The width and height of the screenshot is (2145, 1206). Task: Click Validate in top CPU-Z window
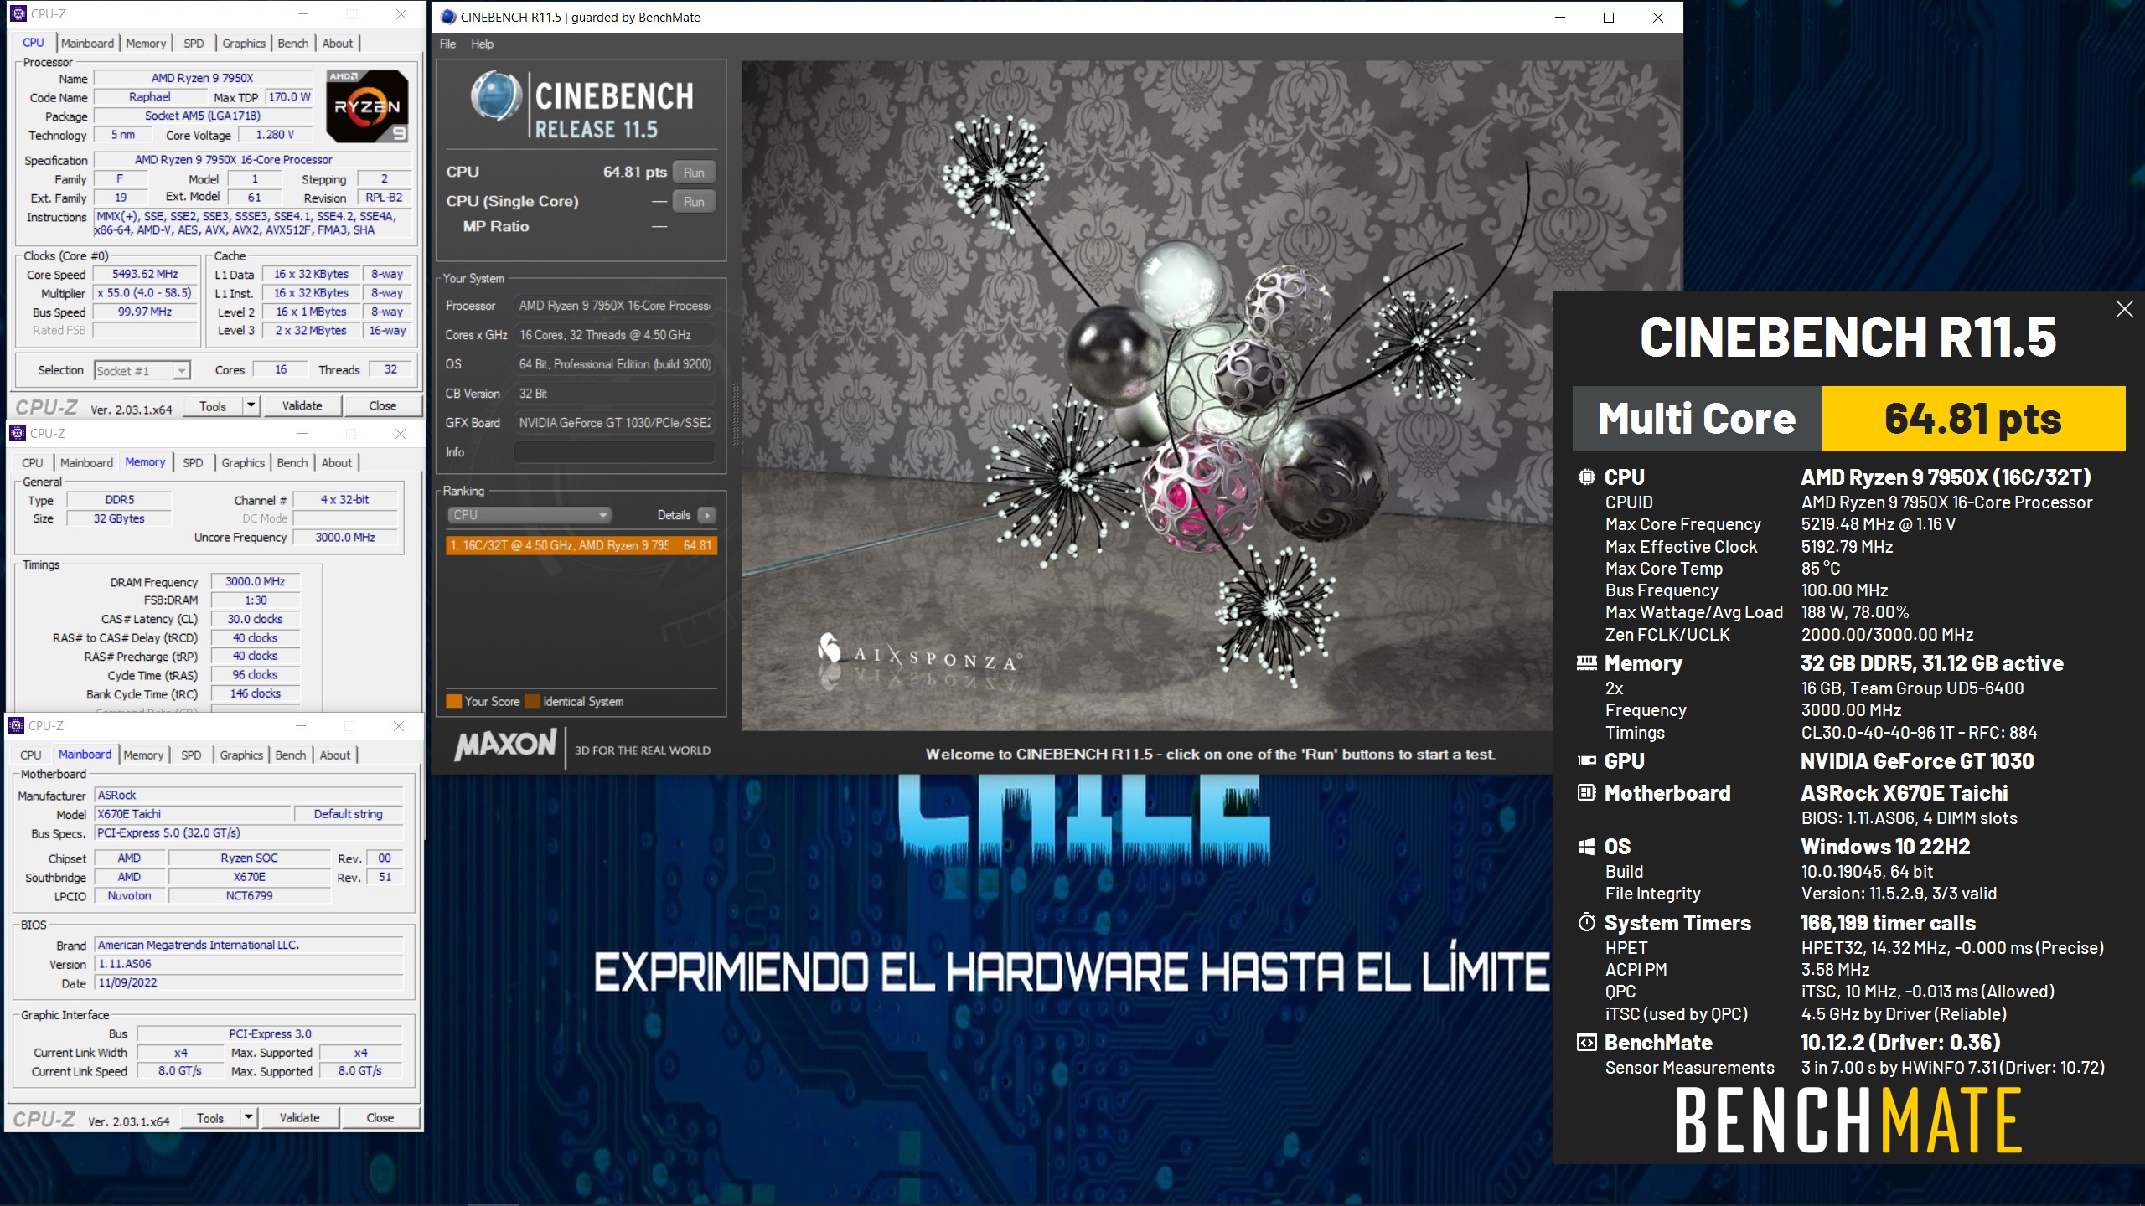[x=302, y=406]
